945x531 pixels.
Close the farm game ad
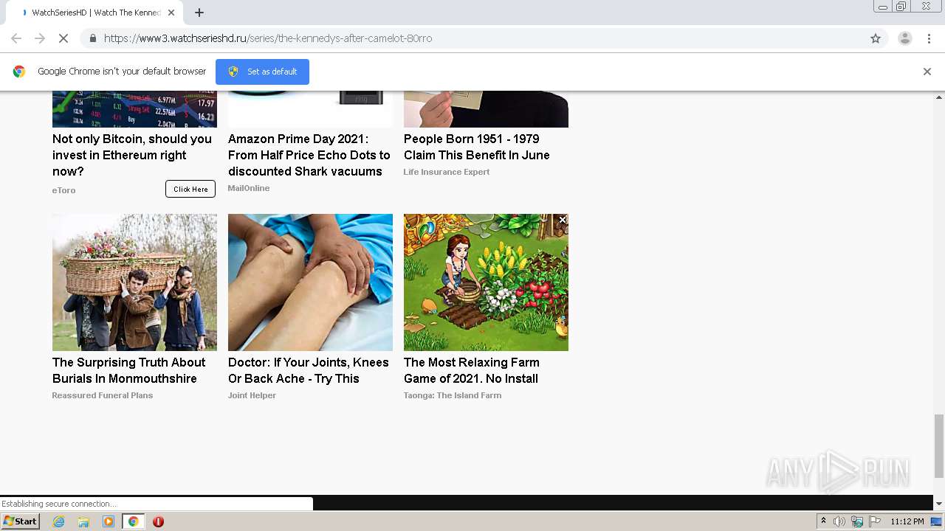pos(563,220)
